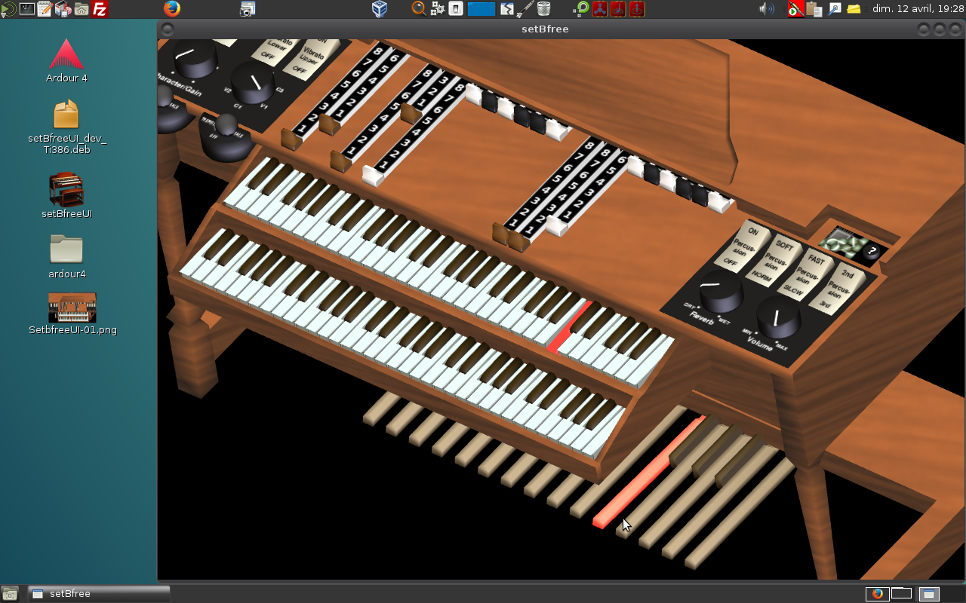Toggle the Percussion 2nd/3rd harmonic switch
This screenshot has width=966, height=603.
[838, 287]
